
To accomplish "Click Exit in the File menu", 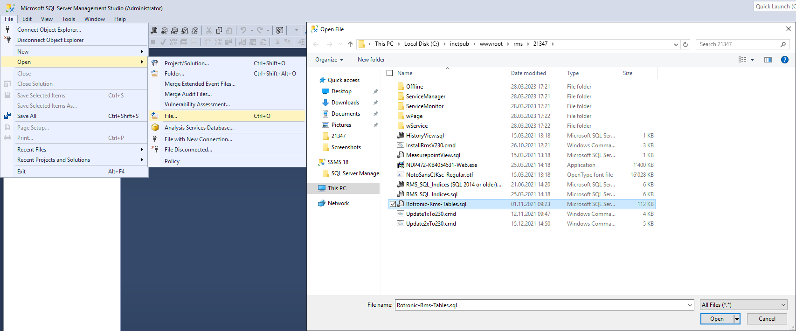I will [75, 172].
